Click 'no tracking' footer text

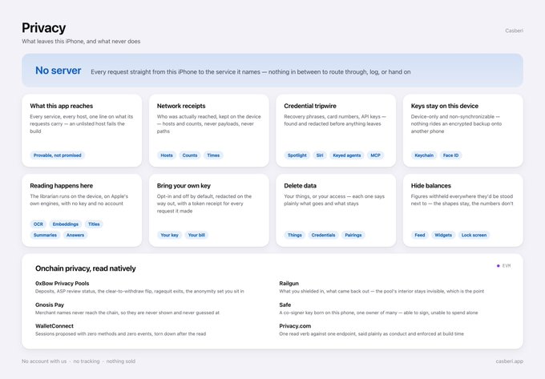(87, 361)
